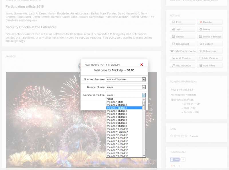229x170 pixels.
Task: Click the Delete event button
Action: (210, 22)
